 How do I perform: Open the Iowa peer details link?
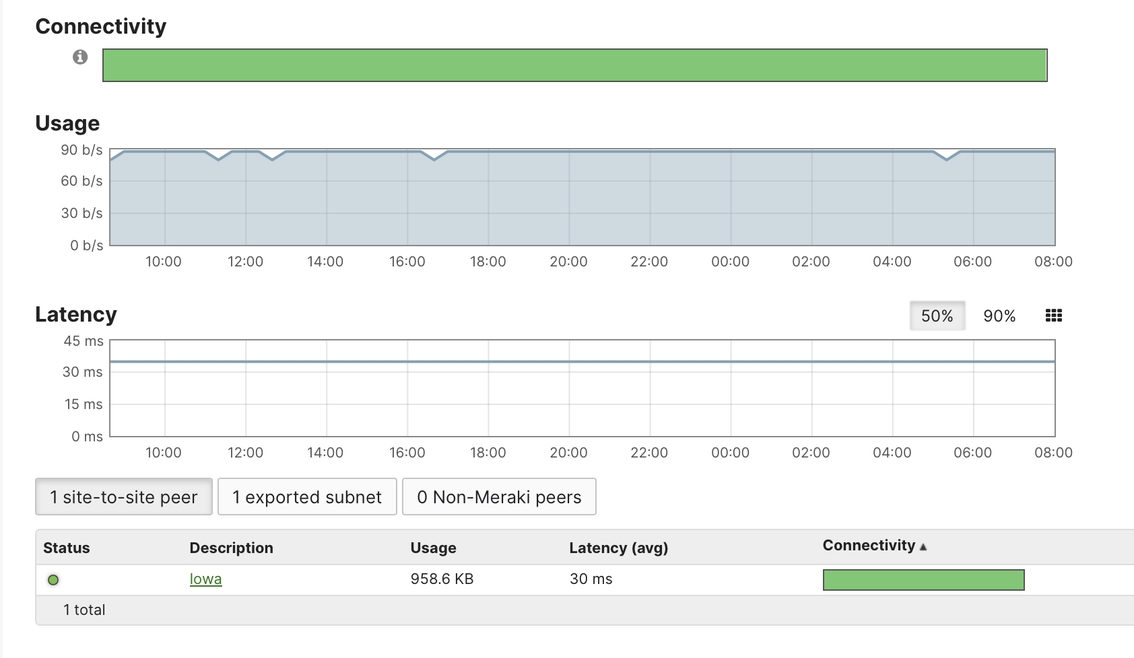point(205,579)
